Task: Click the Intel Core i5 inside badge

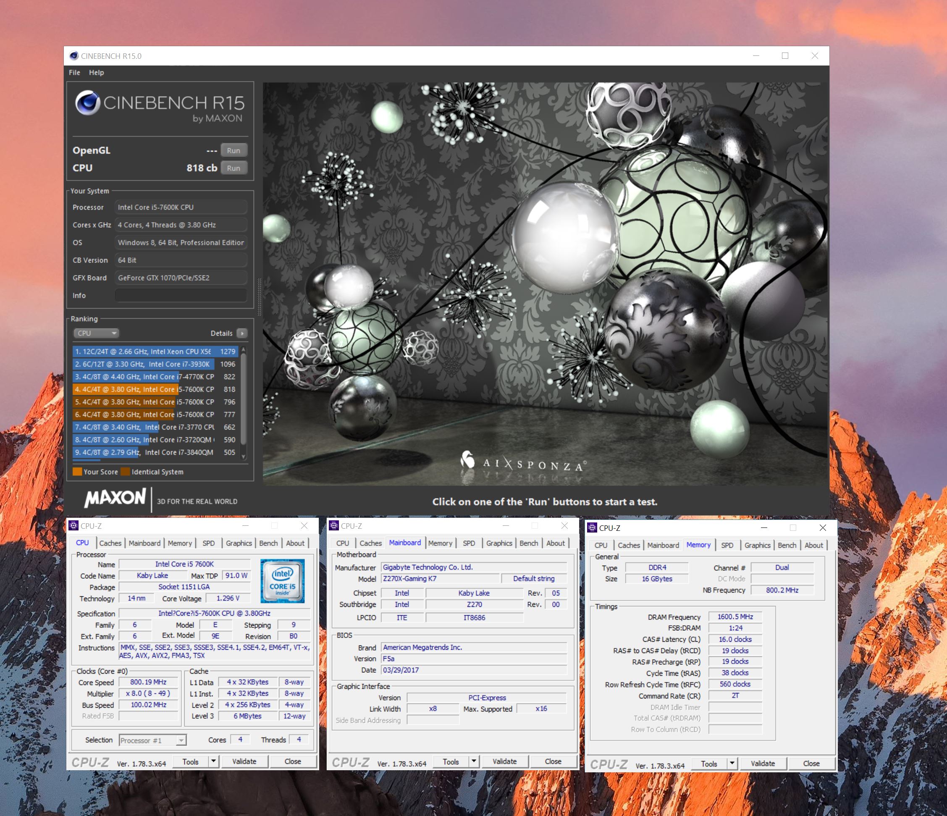Action: 283,580
